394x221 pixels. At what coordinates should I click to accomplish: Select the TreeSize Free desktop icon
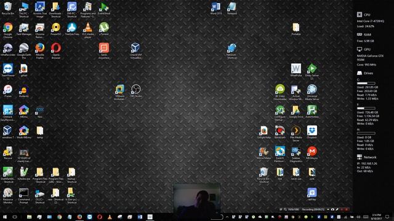pyautogui.click(x=72, y=29)
